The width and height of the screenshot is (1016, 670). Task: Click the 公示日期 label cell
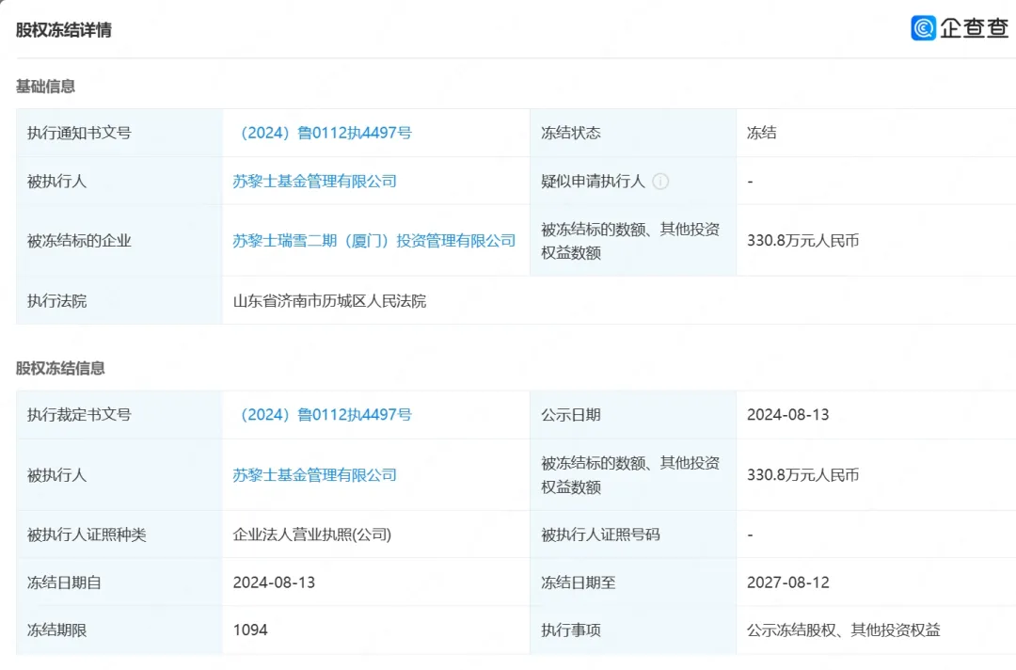[633, 415]
